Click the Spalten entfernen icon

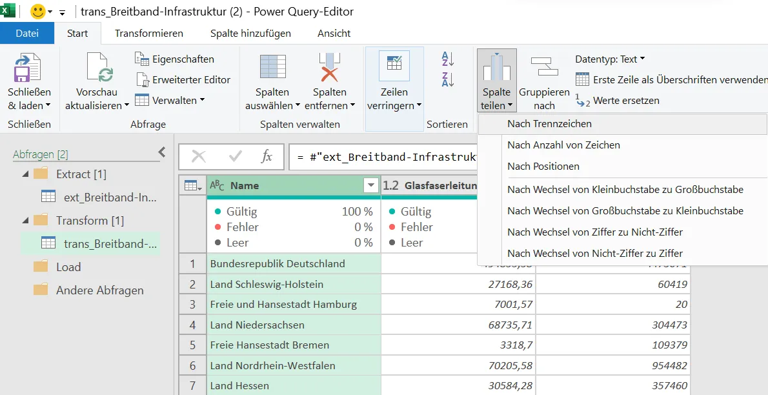click(329, 68)
